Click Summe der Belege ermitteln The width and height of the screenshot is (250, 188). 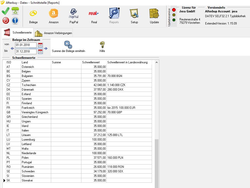68,47
